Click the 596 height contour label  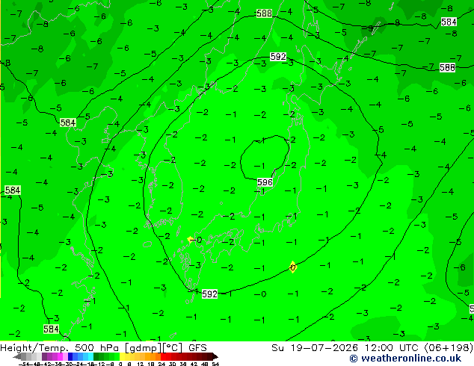click(x=265, y=182)
